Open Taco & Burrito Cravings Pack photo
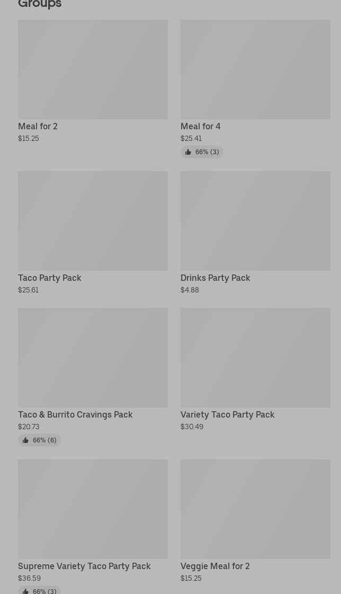Screen dimensions: 341x594 93,358
